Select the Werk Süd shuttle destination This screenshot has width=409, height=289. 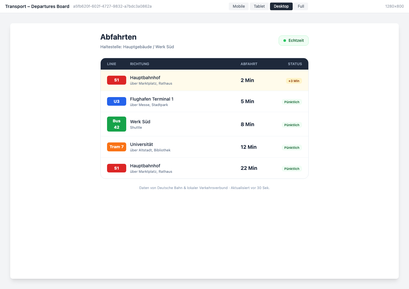140,122
